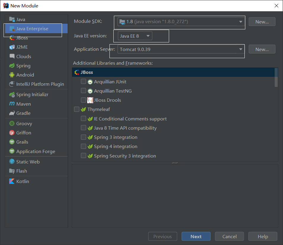
Task: Click the Static Web globe icon
Action: tap(12, 162)
